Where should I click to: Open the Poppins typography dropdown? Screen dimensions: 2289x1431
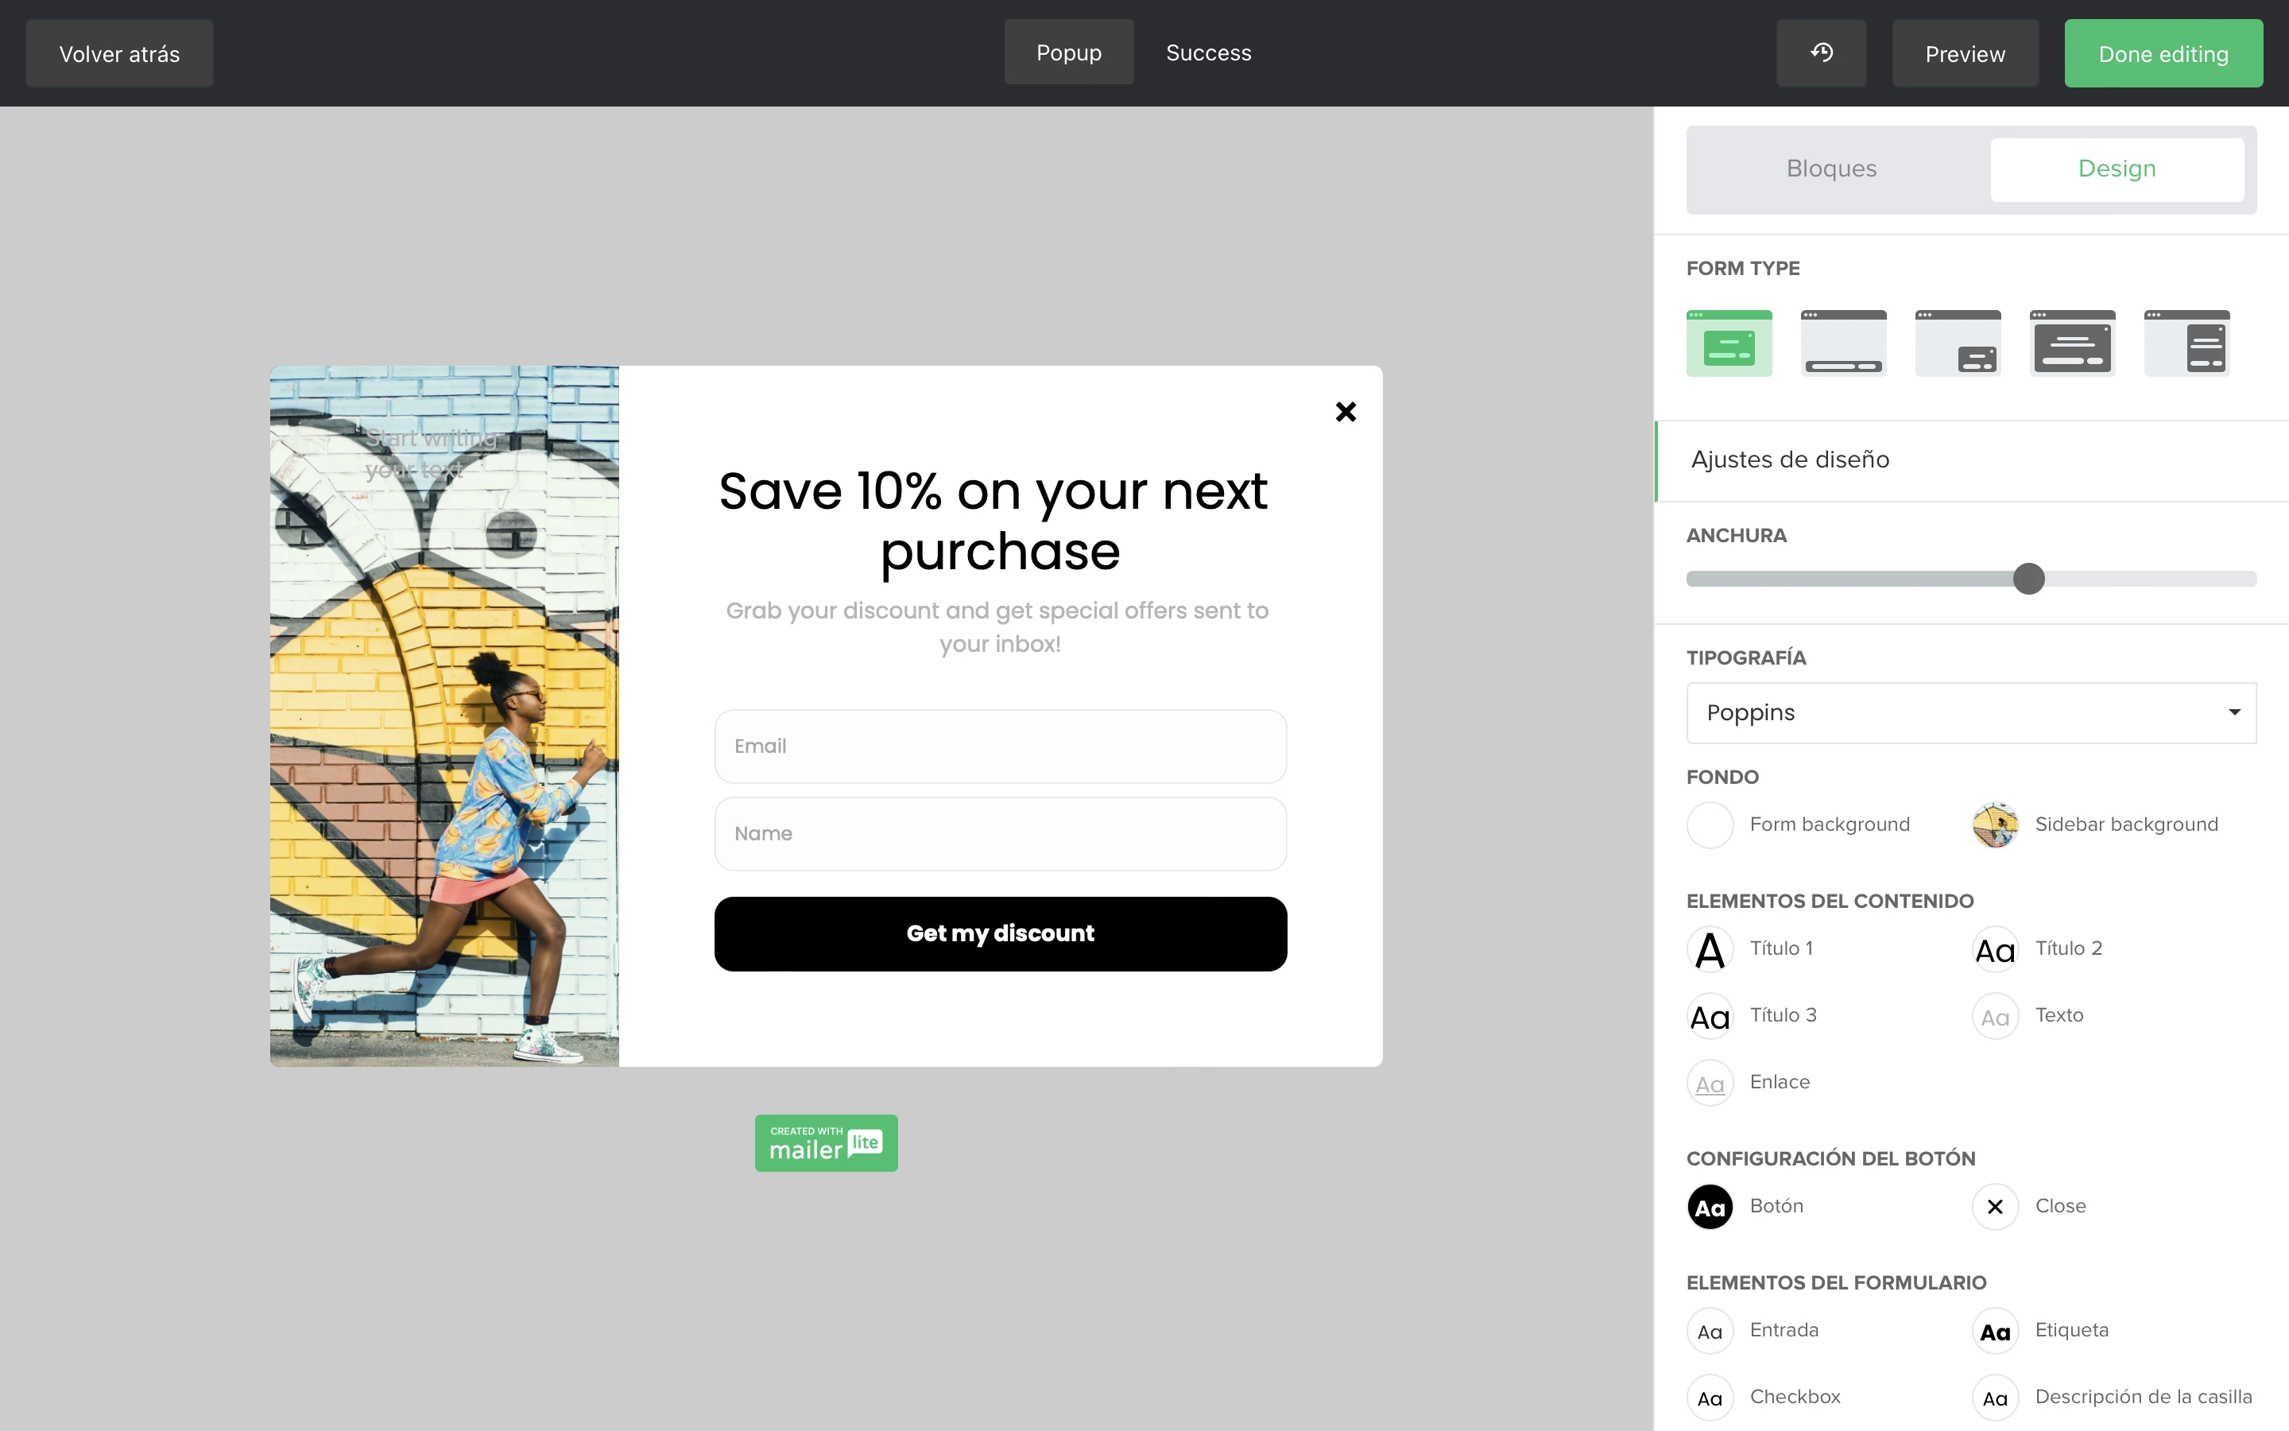1970,712
